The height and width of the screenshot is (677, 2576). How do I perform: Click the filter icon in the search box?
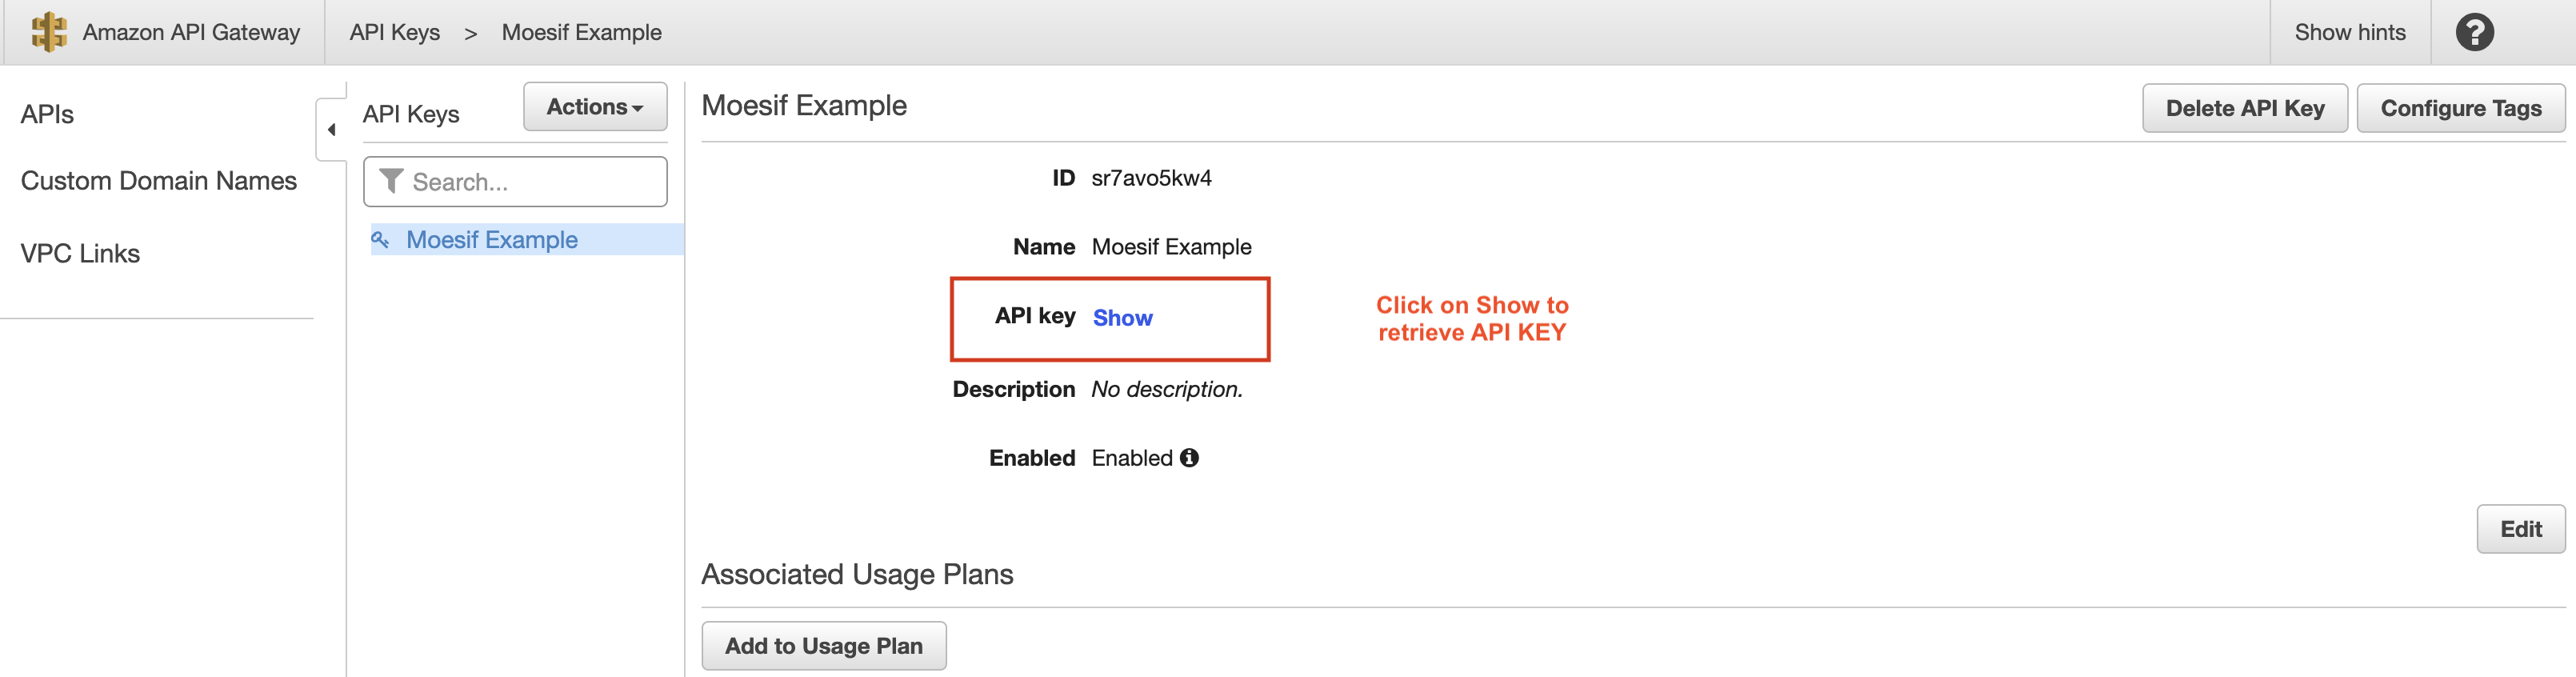pyautogui.click(x=392, y=181)
